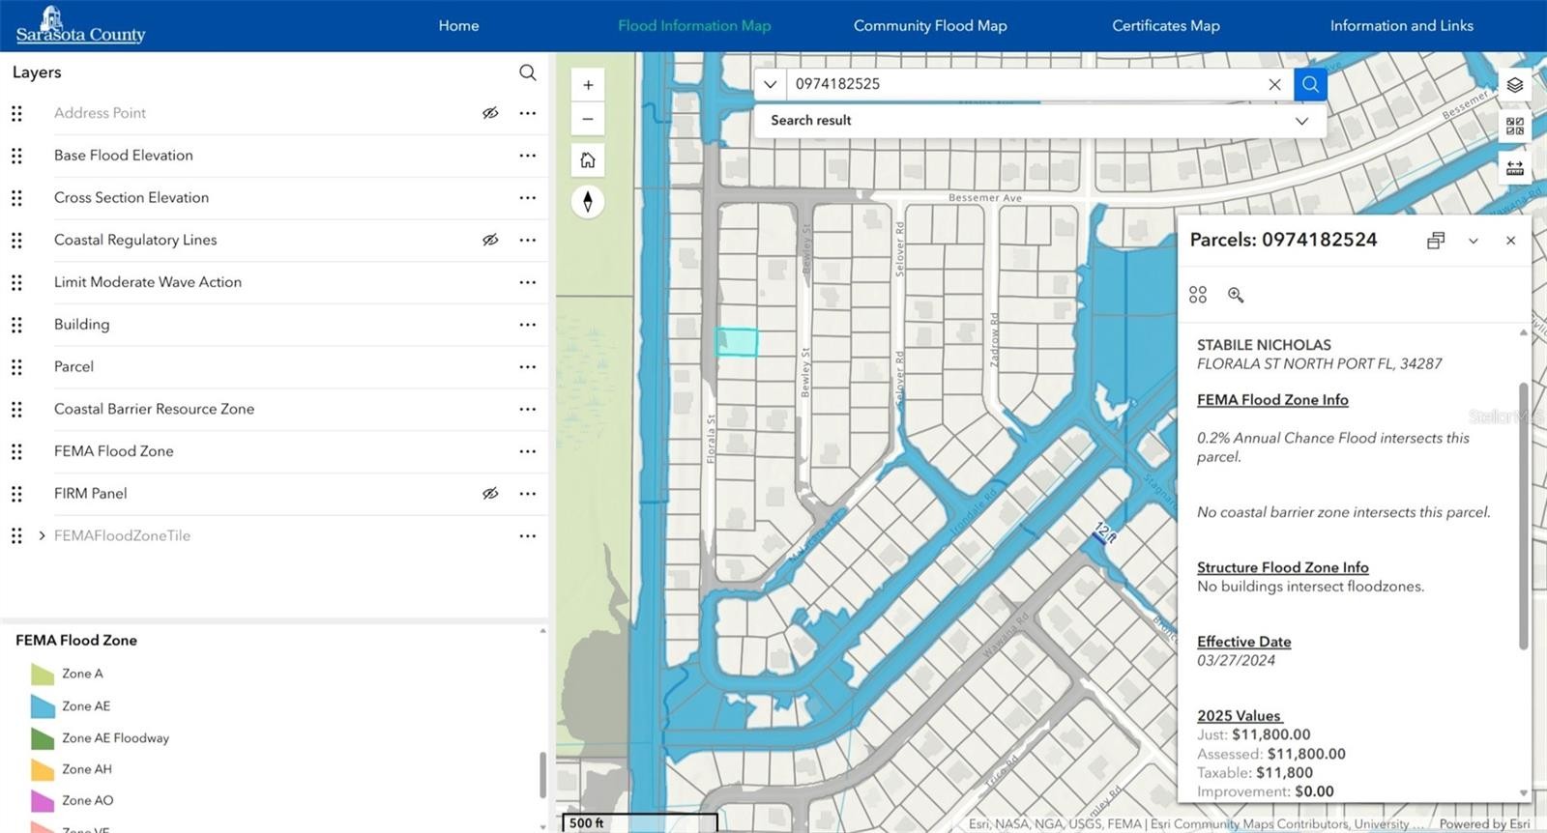1547x833 pixels.
Task: Open search source dropdown arrow
Action: [770, 84]
